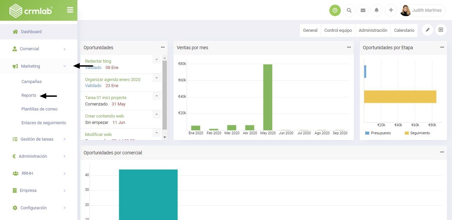452x220 pixels.
Task: Click the yellow Seguimiento bar
Action: pos(400,96)
